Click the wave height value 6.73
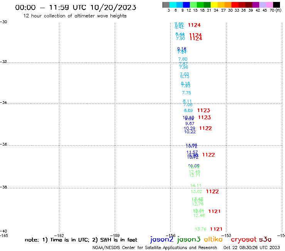The width and height of the screenshot is (285, 251). pos(184,76)
